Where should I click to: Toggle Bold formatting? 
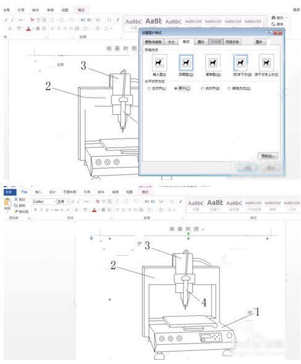pyautogui.click(x=35, y=210)
